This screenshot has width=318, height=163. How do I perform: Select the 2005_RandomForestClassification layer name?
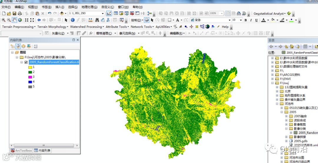click(54, 62)
